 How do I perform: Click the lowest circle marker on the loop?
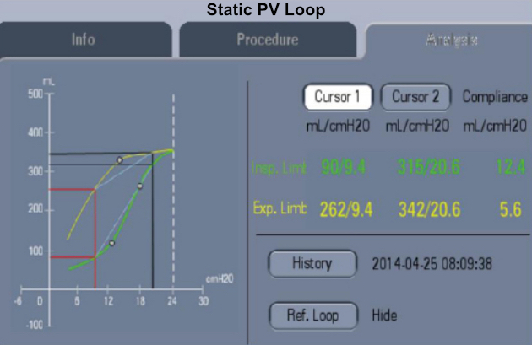coord(111,243)
